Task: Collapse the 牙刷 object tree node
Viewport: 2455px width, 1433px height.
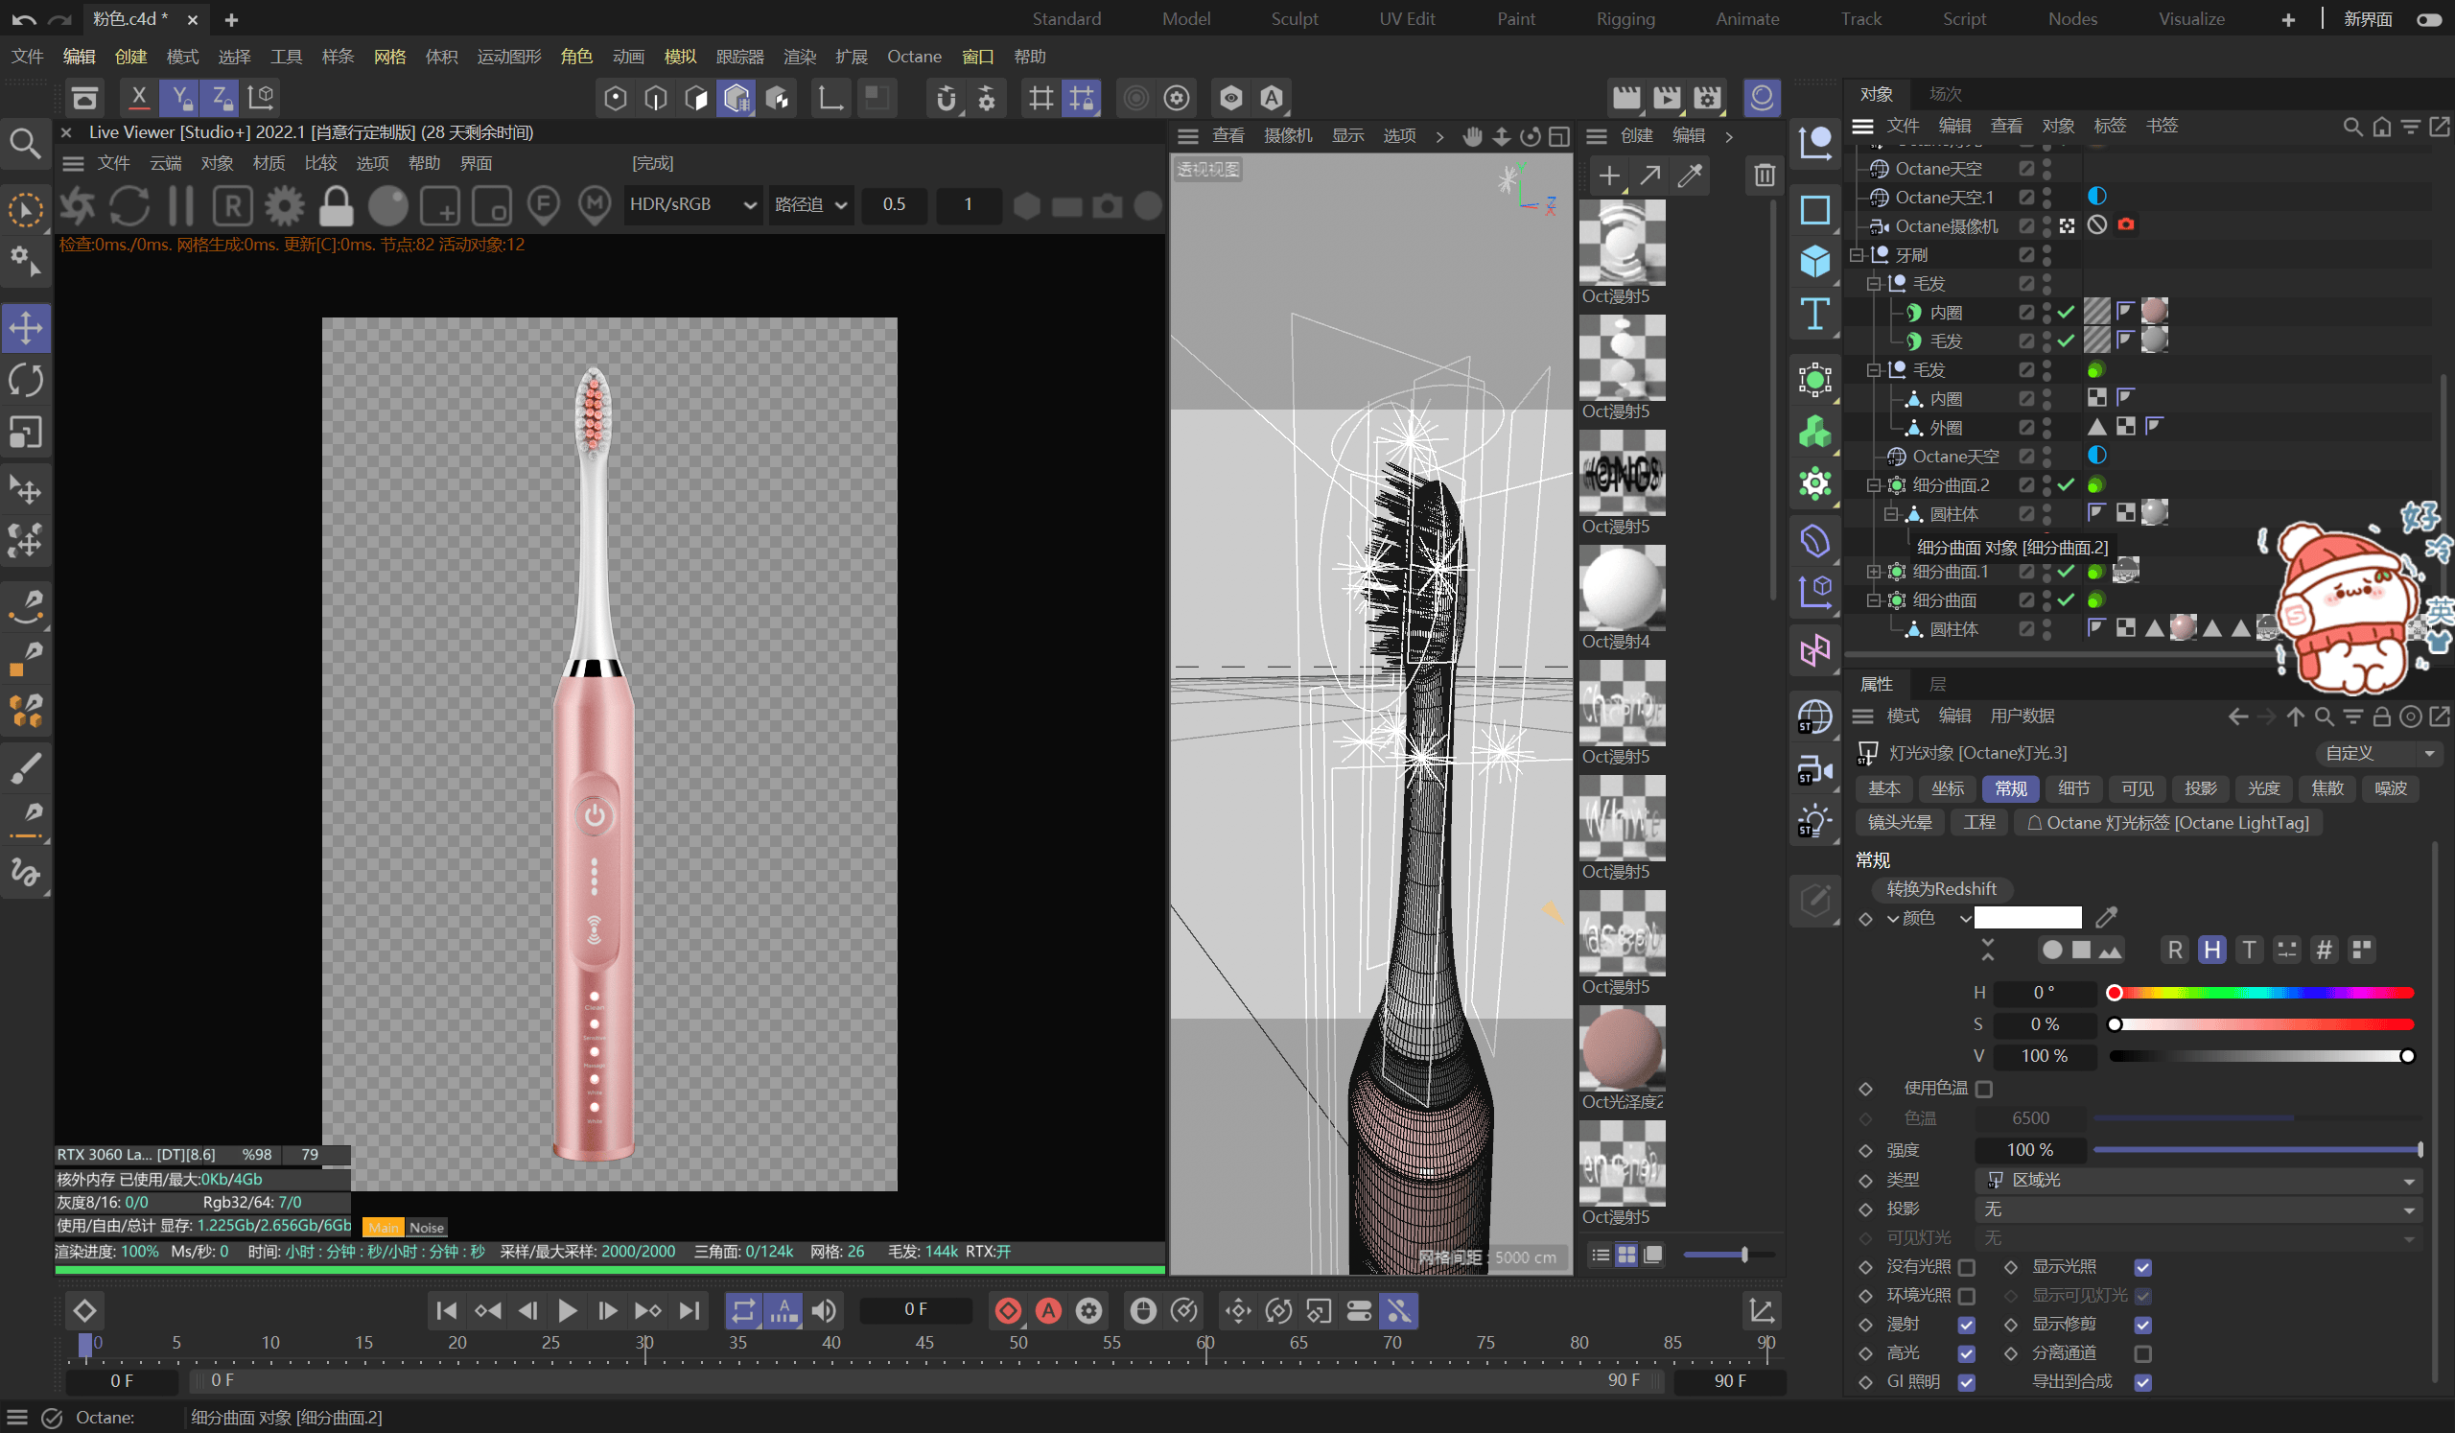Action: coord(1857,255)
